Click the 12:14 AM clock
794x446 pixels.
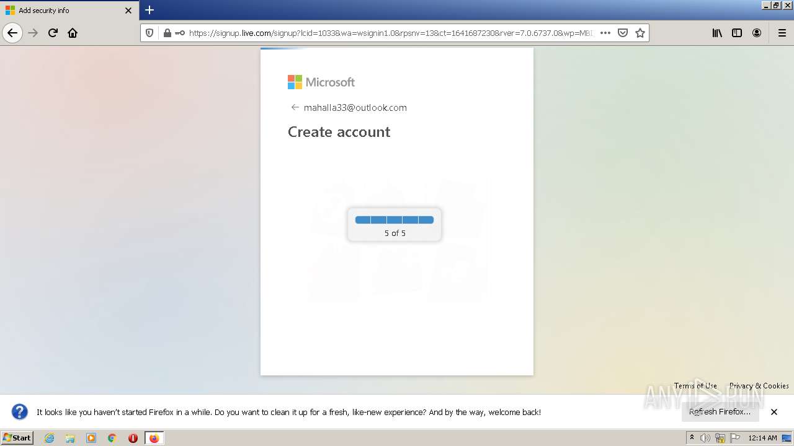pyautogui.click(x=762, y=438)
